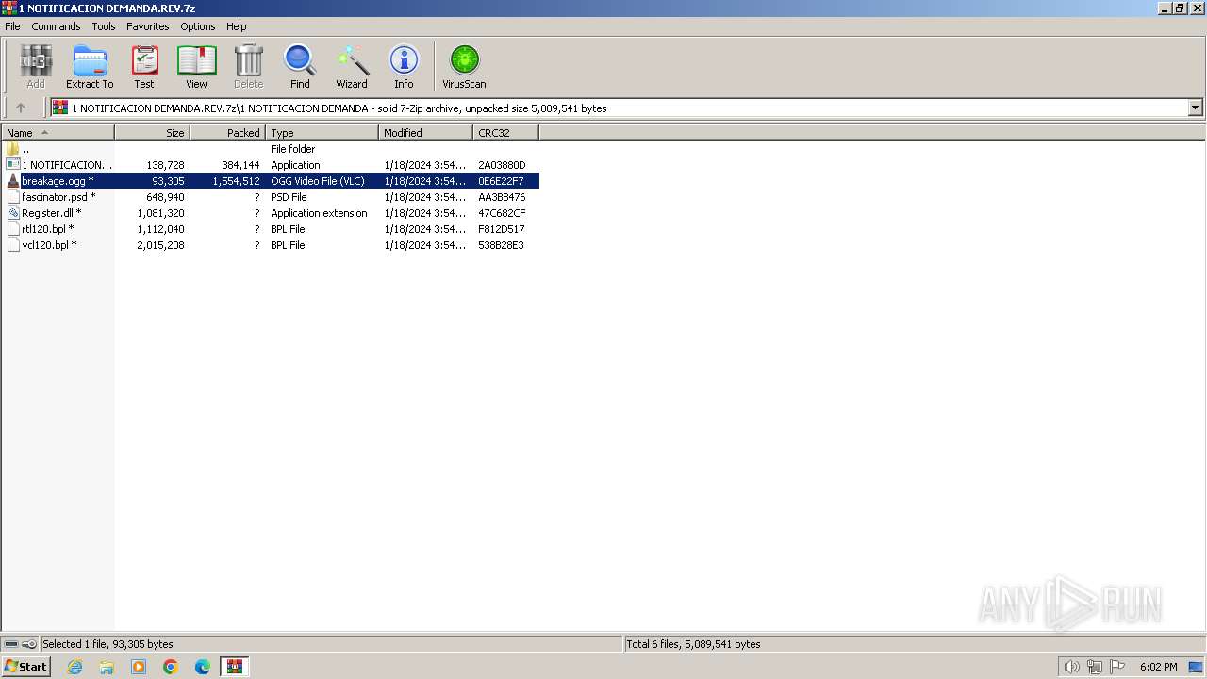Open Internet Explorer from taskbar
The width and height of the screenshot is (1207, 679).
(x=74, y=667)
